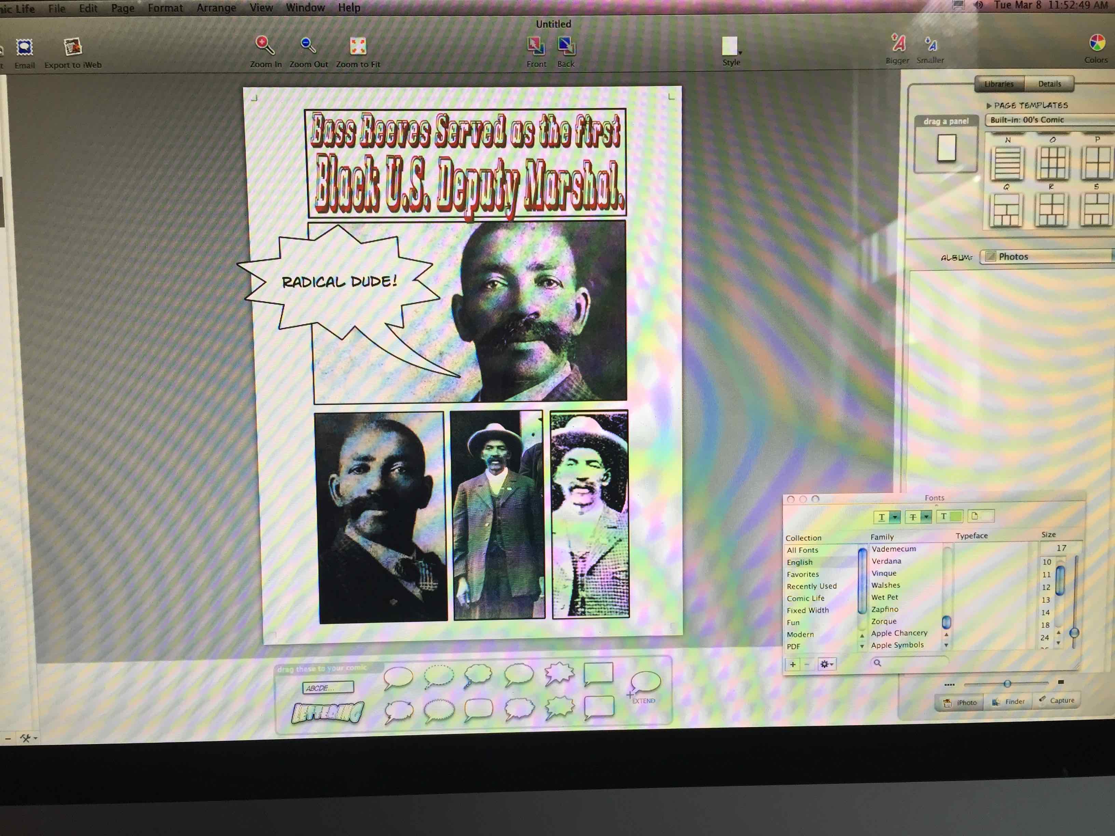Click the Zoom Out magnifier icon
Image resolution: width=1115 pixels, height=836 pixels.
point(308,45)
